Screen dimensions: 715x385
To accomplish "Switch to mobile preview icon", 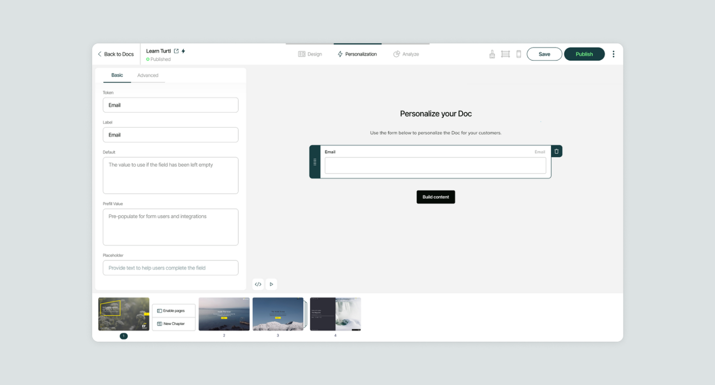I will pyautogui.click(x=519, y=54).
